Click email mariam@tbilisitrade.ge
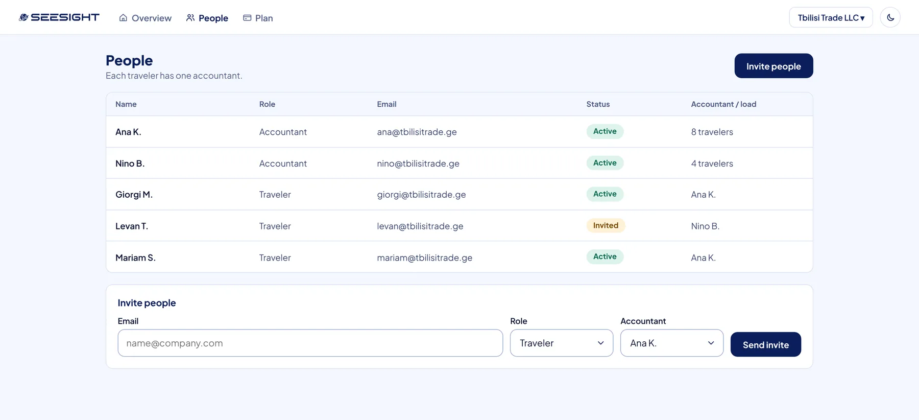Image resolution: width=919 pixels, height=420 pixels. 425,258
